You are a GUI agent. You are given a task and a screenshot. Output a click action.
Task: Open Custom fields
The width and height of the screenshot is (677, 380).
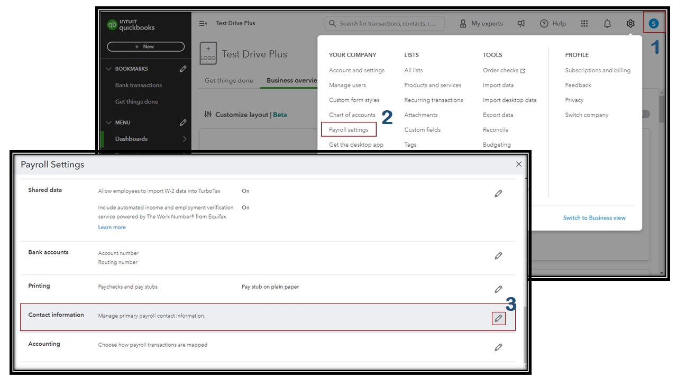point(423,130)
